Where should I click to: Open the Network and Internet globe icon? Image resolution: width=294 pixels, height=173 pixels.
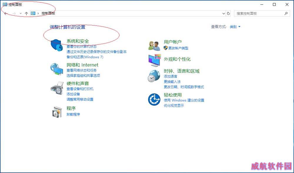click(57, 69)
